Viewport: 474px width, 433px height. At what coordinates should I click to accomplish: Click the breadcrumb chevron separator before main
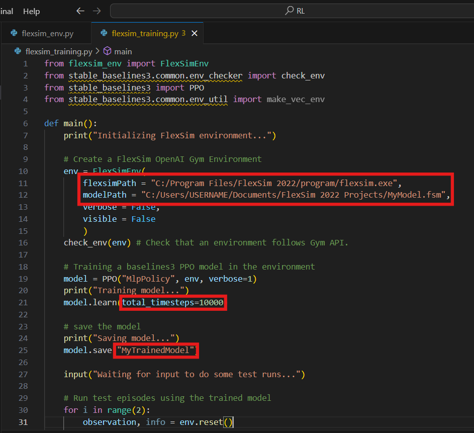[x=97, y=51]
